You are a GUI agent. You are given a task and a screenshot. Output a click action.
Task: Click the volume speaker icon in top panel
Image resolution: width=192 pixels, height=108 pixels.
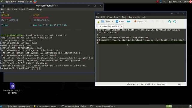170,2
